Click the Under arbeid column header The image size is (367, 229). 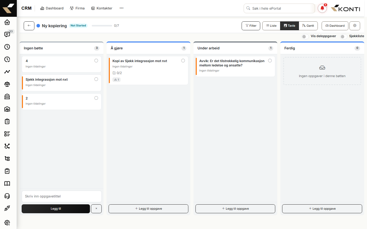click(235, 48)
